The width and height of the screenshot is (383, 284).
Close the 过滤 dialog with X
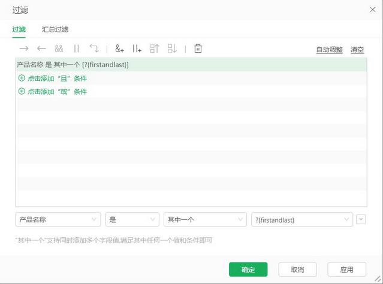pos(372,10)
